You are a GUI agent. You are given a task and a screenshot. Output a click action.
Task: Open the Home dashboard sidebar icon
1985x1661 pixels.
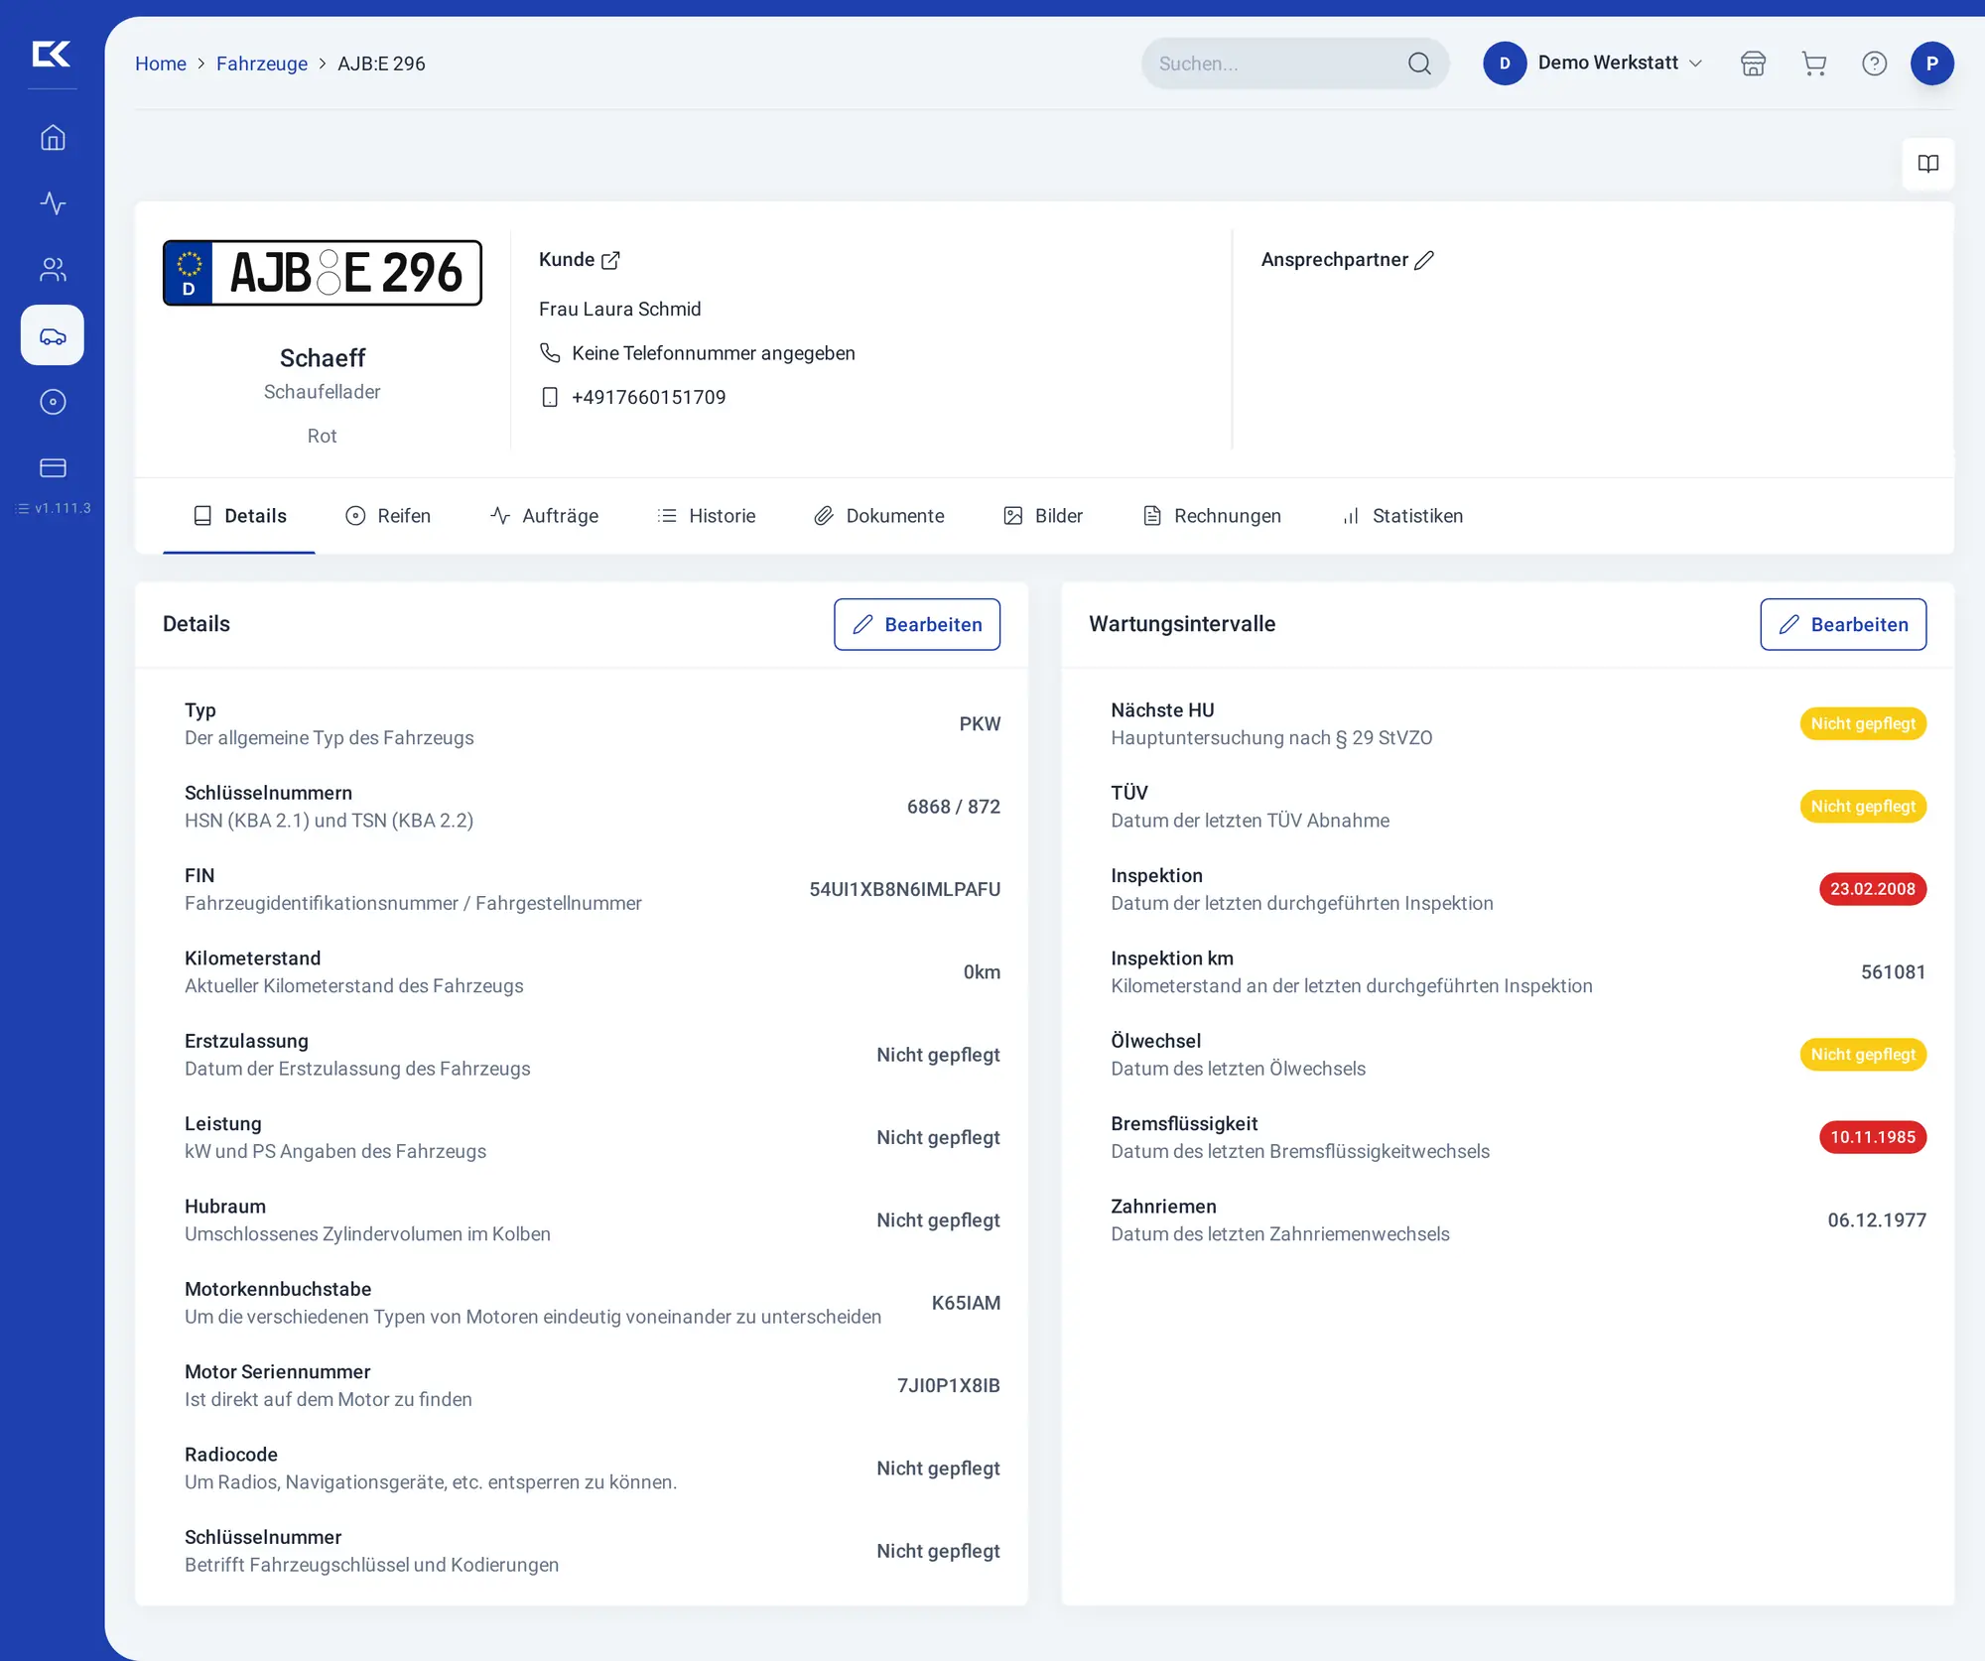click(53, 138)
